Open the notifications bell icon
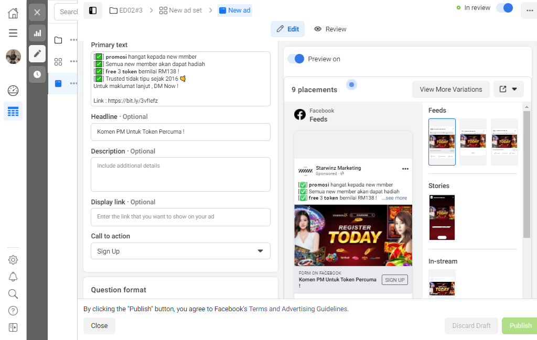The width and height of the screenshot is (537, 340). click(x=13, y=277)
